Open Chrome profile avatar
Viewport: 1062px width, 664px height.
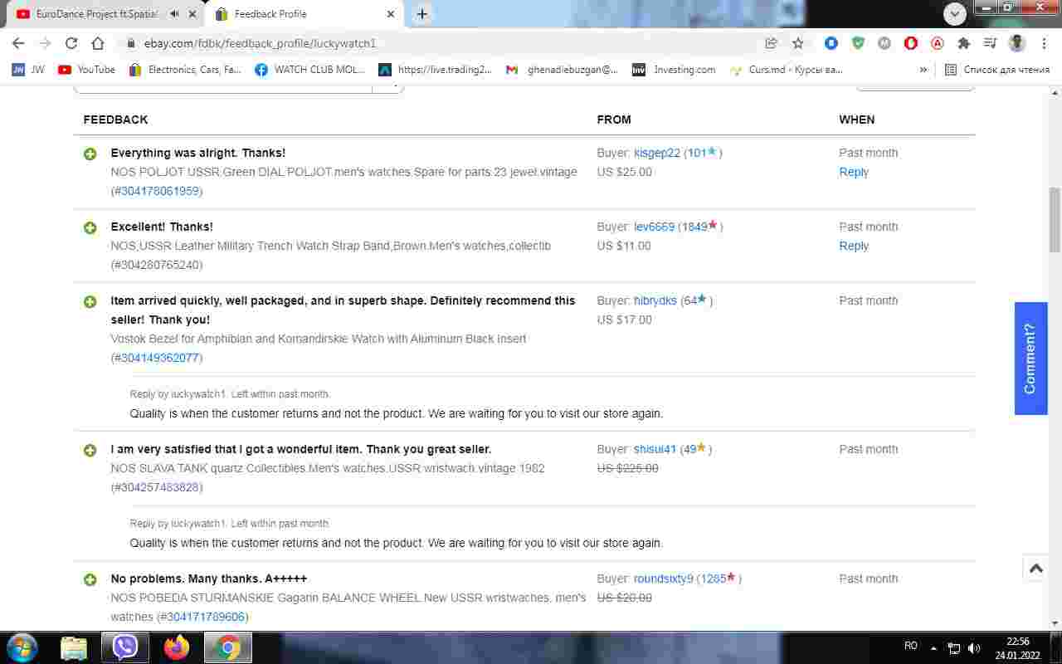[x=1017, y=43]
